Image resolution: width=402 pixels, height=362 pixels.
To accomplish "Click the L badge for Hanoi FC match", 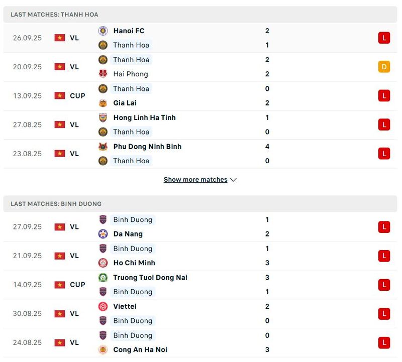I will [x=384, y=38].
